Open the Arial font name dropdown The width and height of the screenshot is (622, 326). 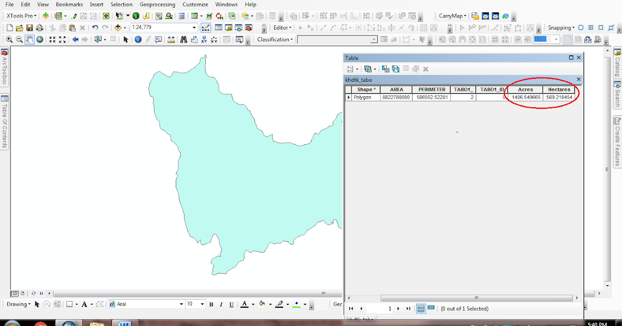181,304
